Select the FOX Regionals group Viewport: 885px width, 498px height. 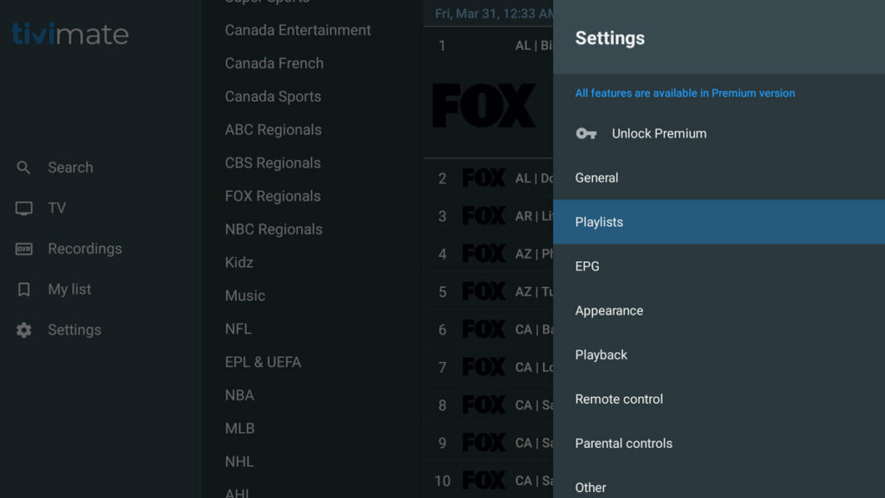(x=272, y=196)
